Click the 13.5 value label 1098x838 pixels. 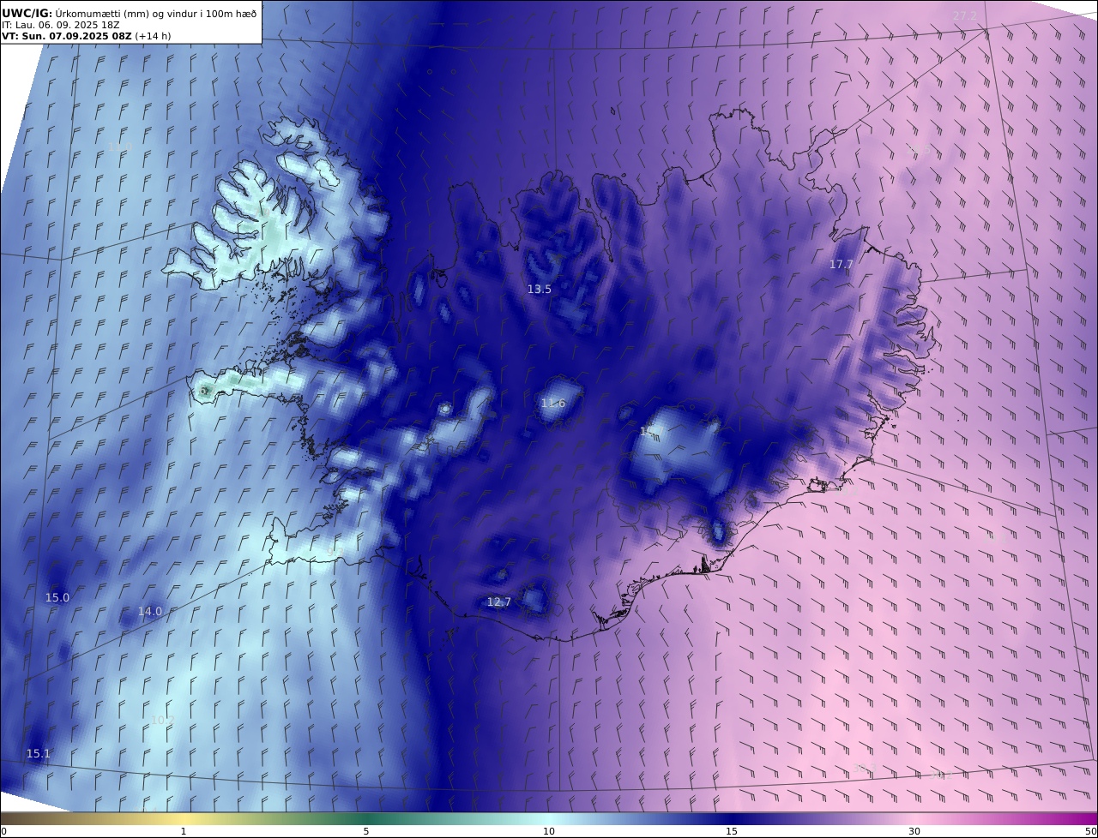[x=540, y=290]
